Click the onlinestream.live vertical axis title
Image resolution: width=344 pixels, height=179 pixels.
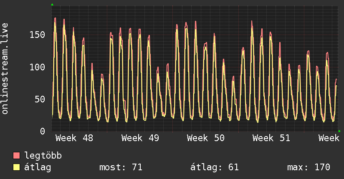click(5, 69)
